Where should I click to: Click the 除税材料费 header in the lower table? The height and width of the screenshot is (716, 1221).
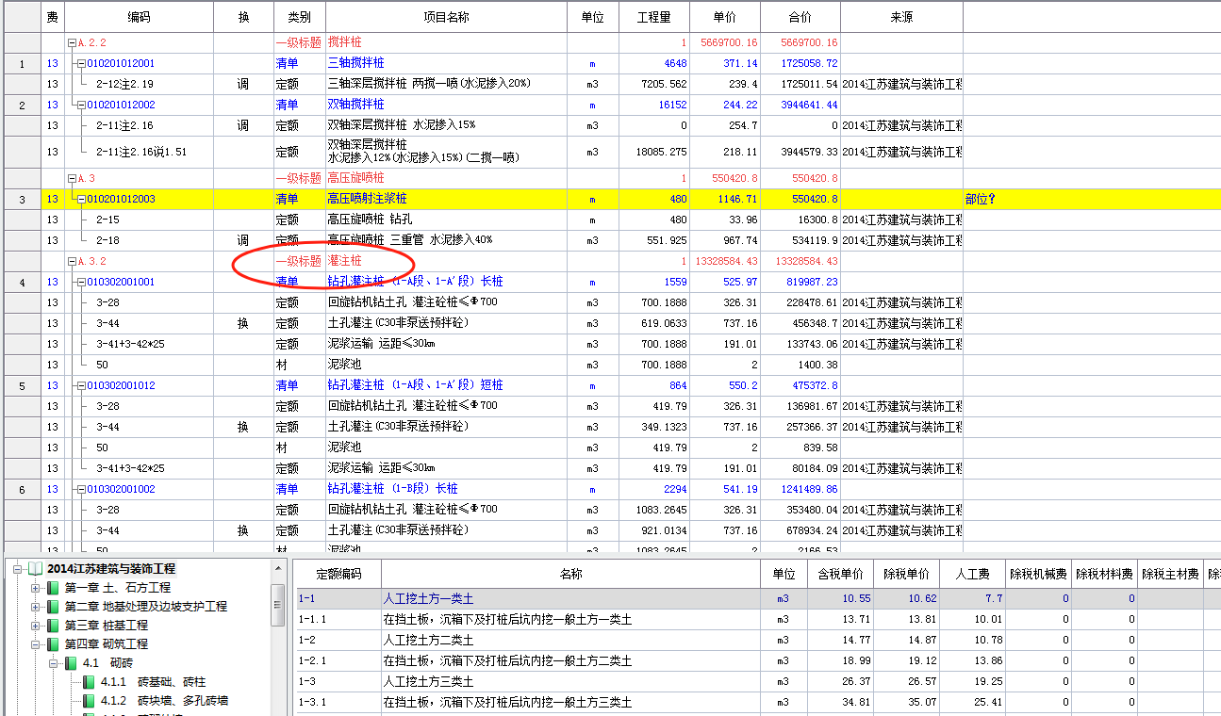click(x=1104, y=574)
